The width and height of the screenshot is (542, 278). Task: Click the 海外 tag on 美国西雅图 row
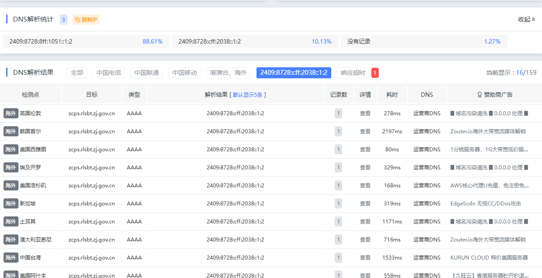(x=11, y=150)
